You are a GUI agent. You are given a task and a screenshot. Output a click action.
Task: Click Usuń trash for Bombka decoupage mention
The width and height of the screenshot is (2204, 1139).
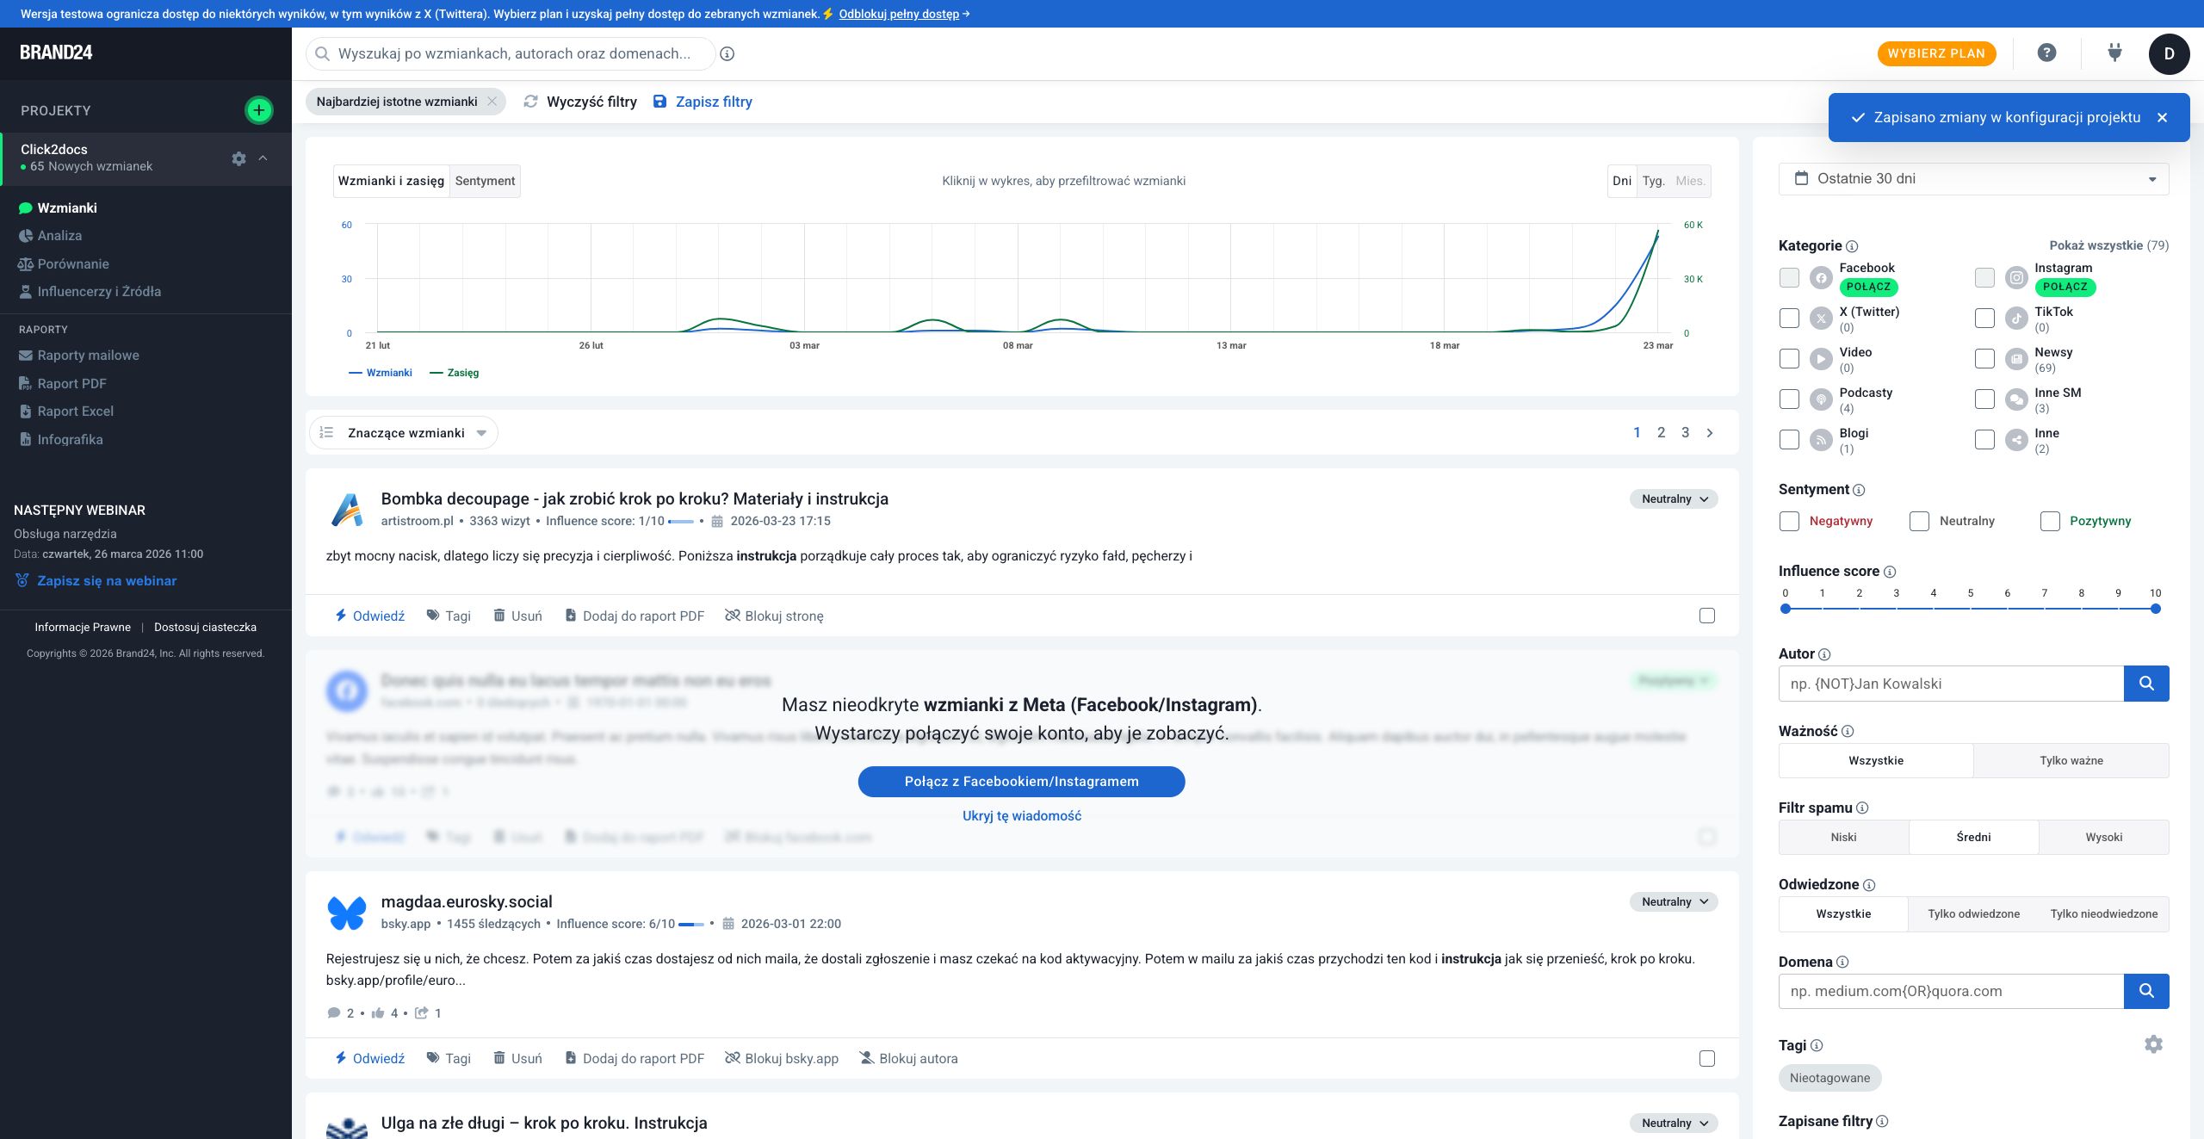(517, 616)
